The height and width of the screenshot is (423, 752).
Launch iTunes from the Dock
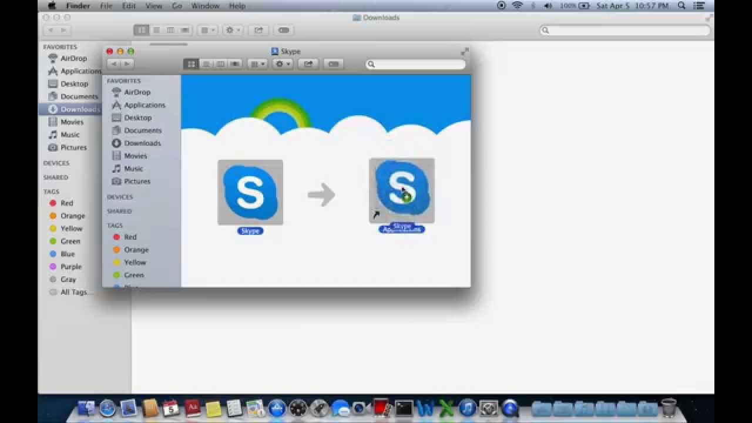pyautogui.click(x=467, y=408)
